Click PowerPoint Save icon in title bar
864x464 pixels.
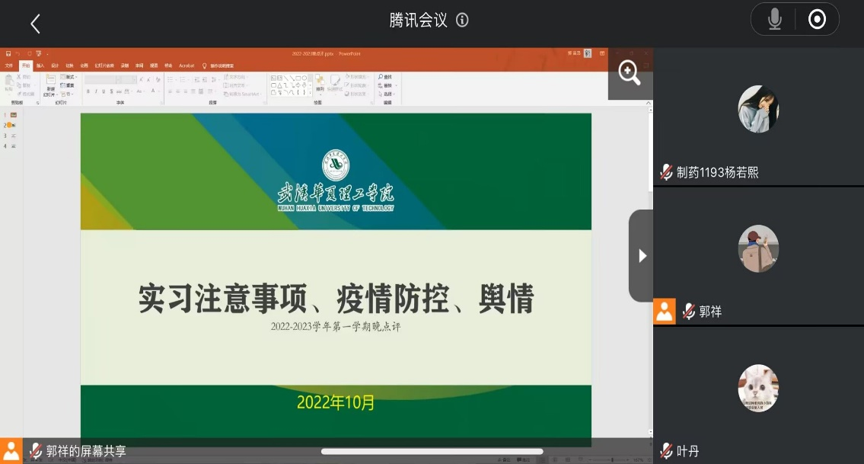click(8, 53)
